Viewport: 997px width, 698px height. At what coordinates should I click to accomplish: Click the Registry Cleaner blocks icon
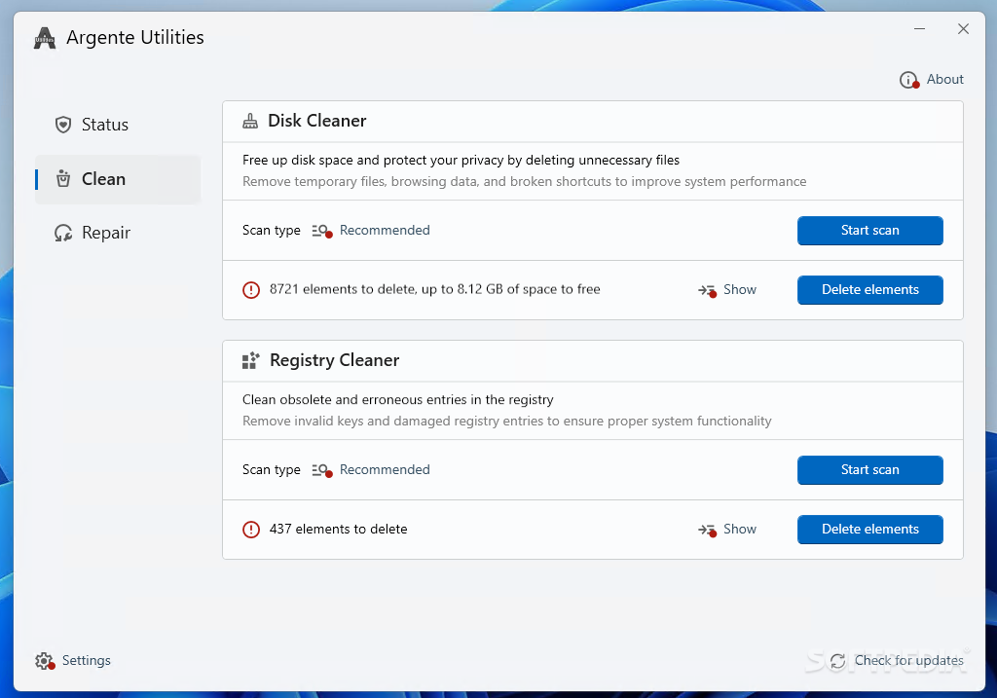coord(250,360)
